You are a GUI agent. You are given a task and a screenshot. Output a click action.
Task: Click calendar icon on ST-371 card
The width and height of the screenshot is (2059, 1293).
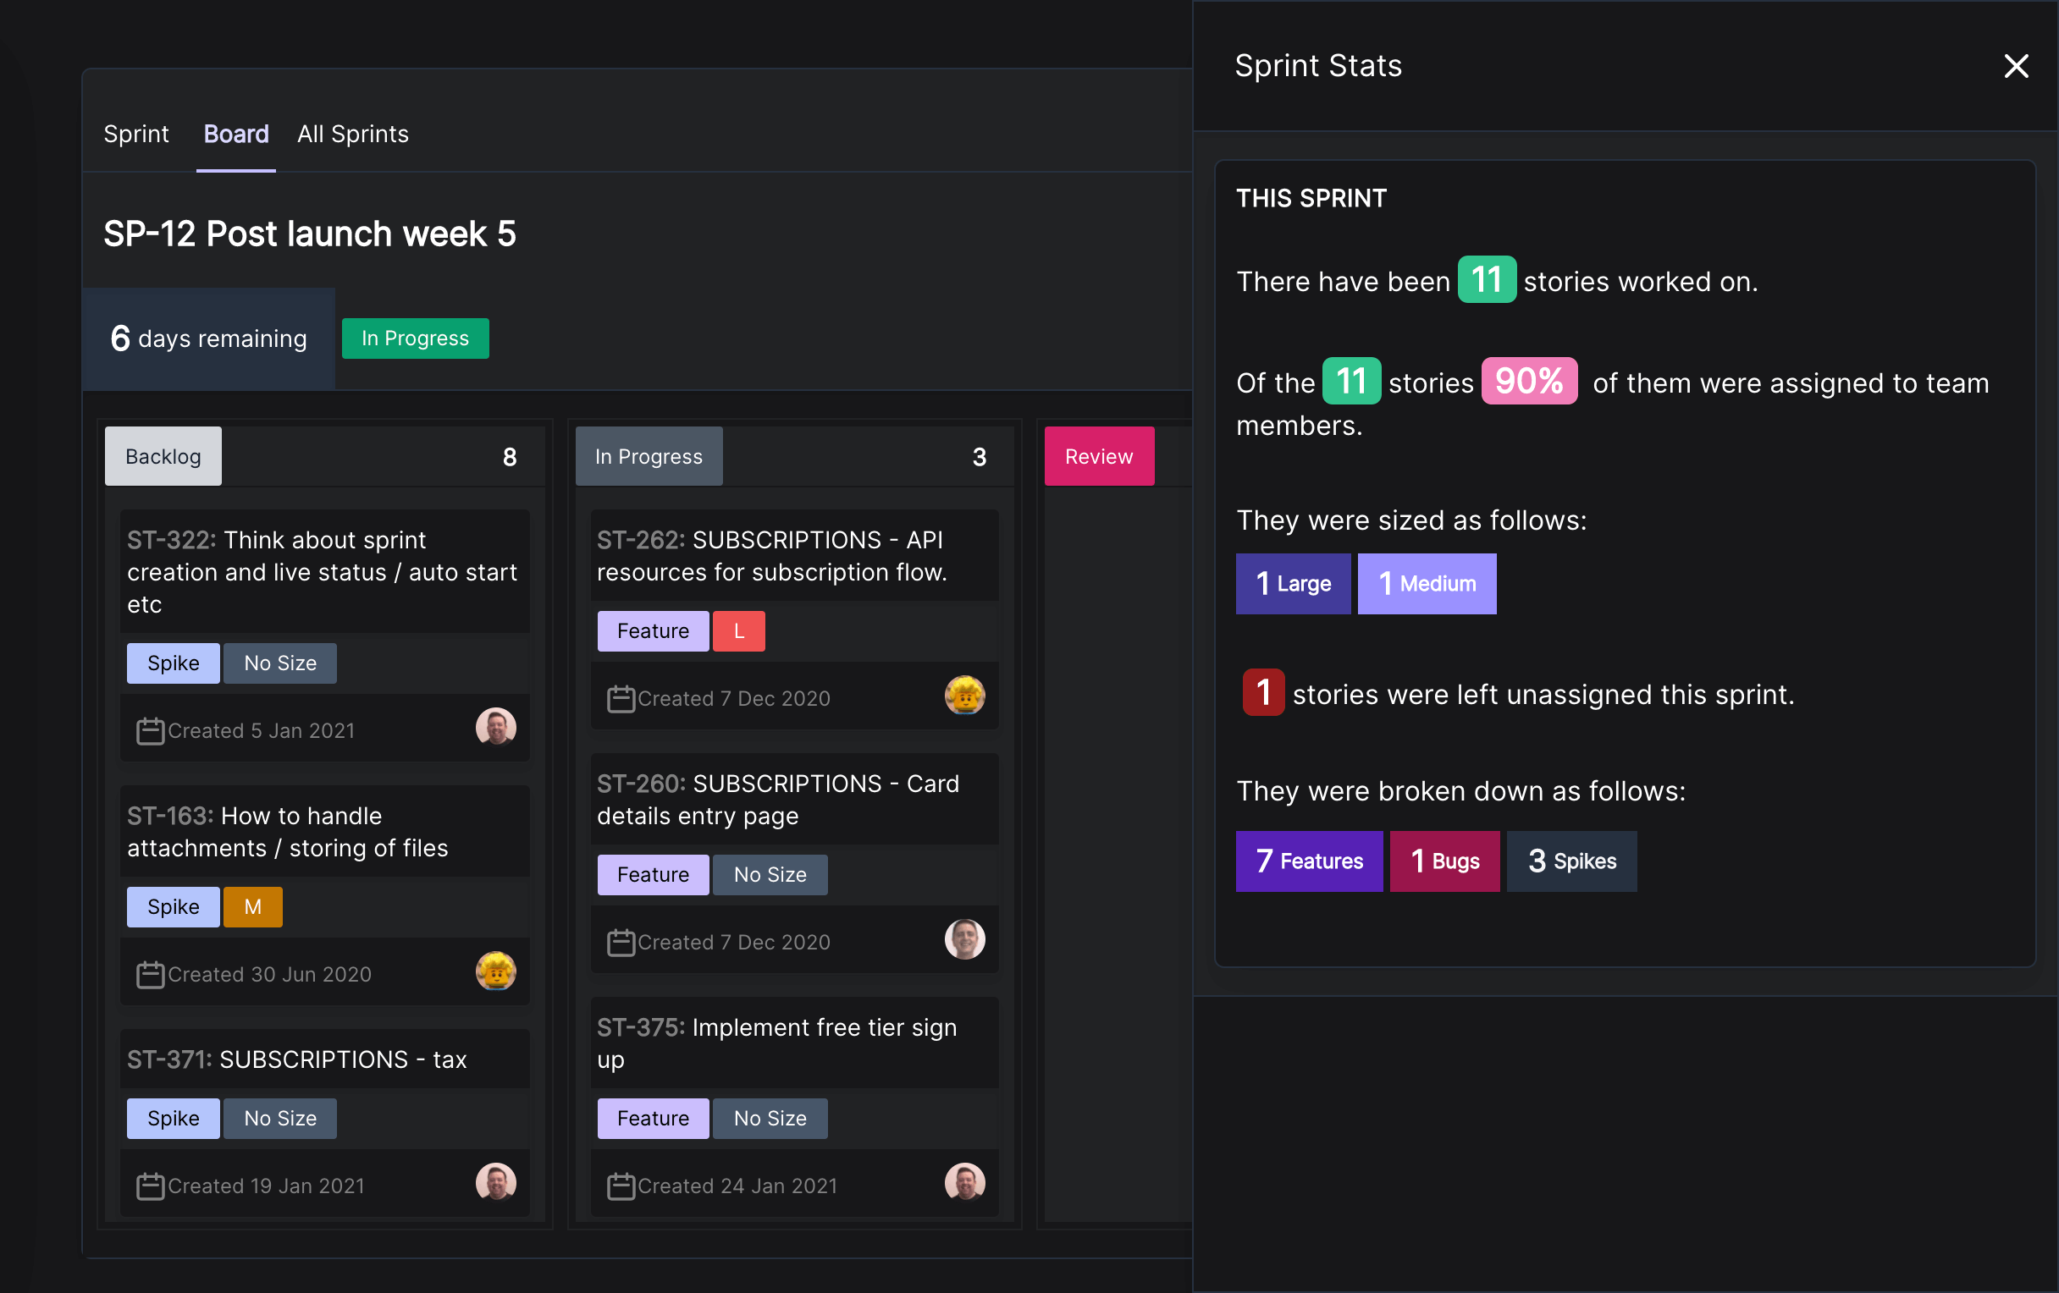coord(151,1186)
